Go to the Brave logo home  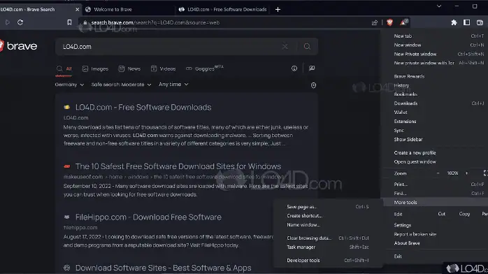[x=18, y=46]
